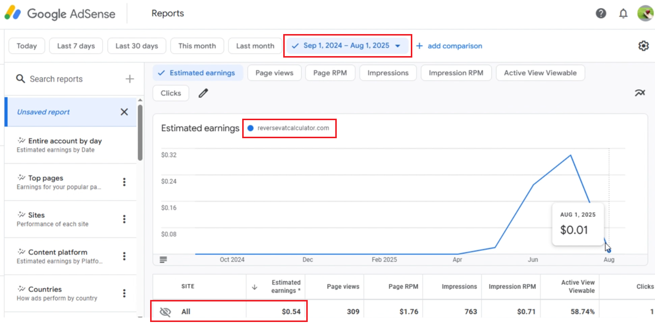Open the Unsaved report item
Screen dimensions: 655x327
coord(70,112)
